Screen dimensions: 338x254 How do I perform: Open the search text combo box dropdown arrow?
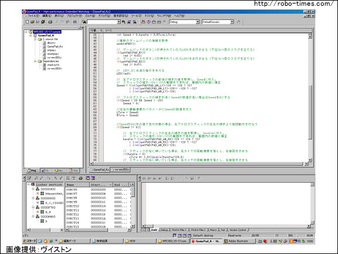pyautogui.click(x=119, y=22)
